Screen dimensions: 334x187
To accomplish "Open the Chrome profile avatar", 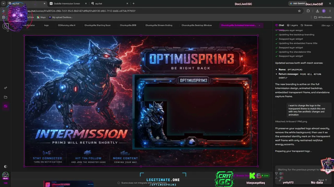I will coord(324,11).
